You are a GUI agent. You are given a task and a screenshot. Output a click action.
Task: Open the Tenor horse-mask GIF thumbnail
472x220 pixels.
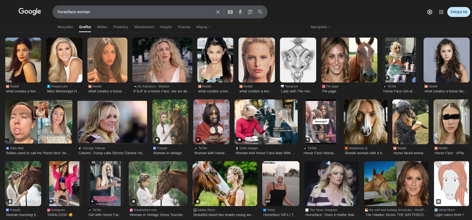(281, 184)
